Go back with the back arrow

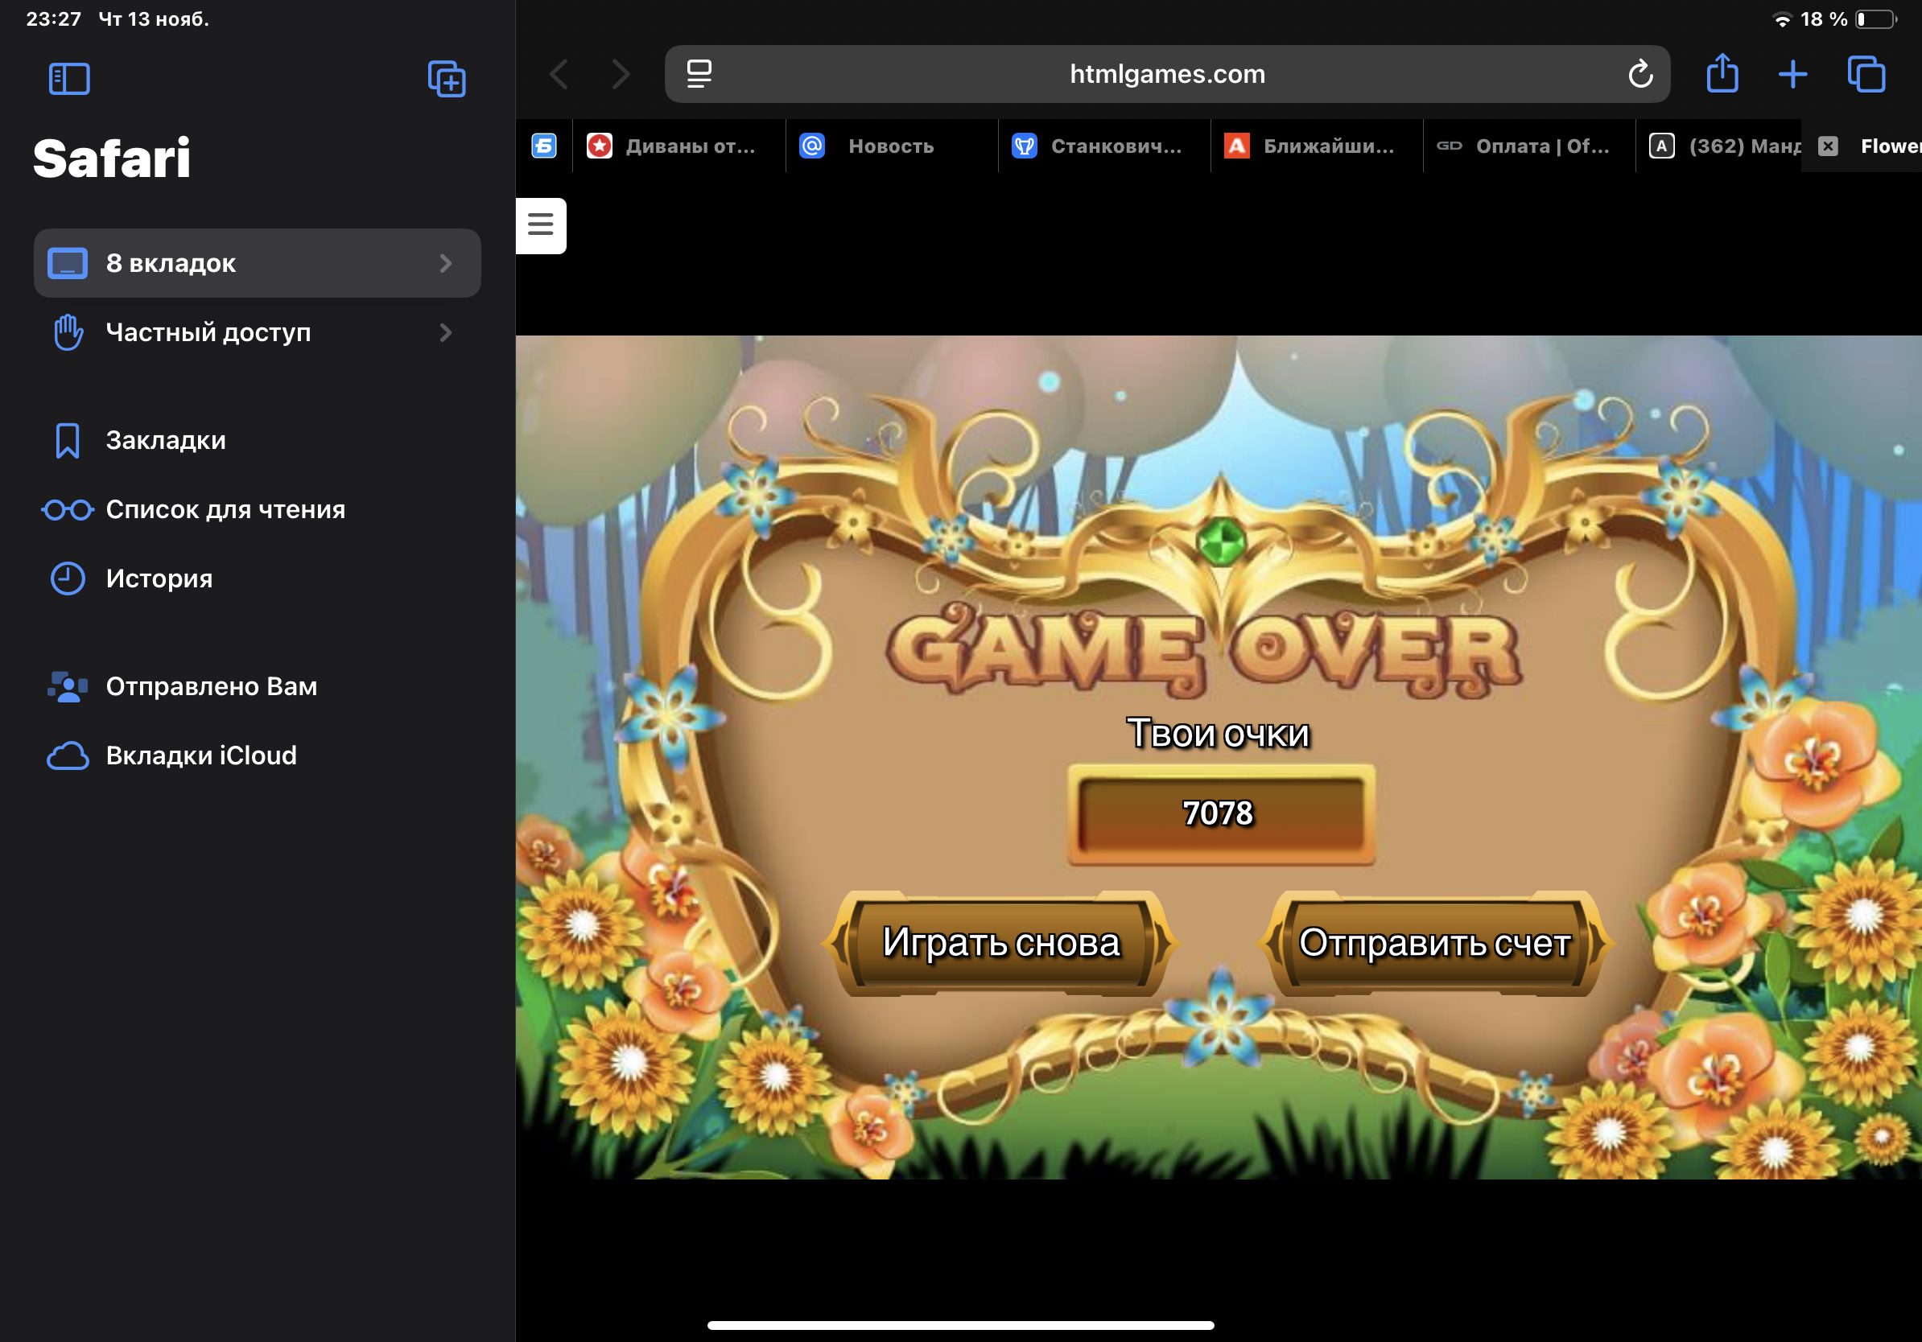point(560,74)
